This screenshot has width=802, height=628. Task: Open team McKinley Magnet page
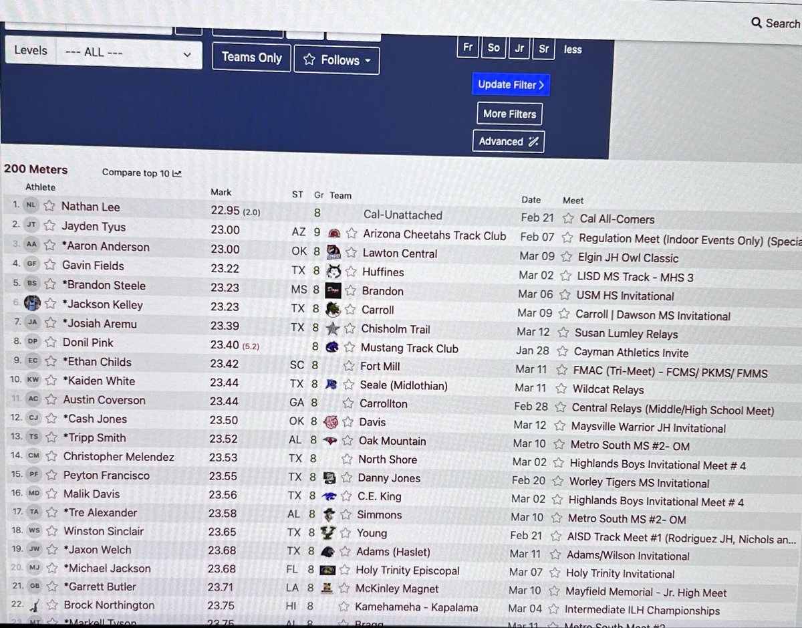pyautogui.click(x=397, y=589)
